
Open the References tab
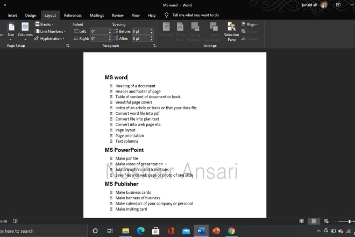point(73,15)
